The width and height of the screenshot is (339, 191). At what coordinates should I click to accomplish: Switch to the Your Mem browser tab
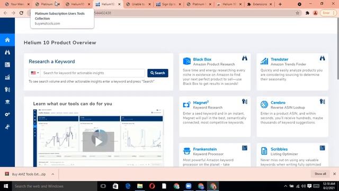17,4
